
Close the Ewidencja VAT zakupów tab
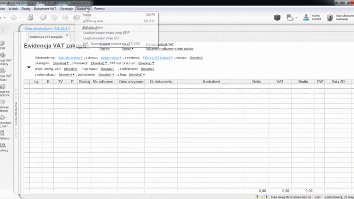67,35
